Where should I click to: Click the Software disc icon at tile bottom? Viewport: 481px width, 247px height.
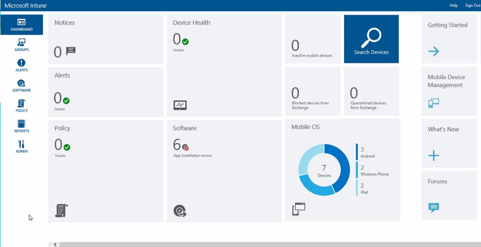pos(180,211)
